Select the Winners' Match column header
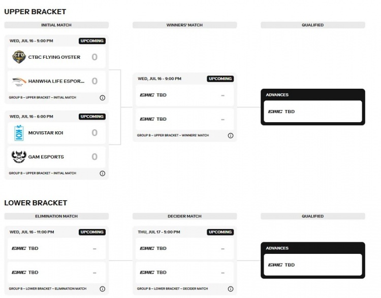 pos(185,25)
